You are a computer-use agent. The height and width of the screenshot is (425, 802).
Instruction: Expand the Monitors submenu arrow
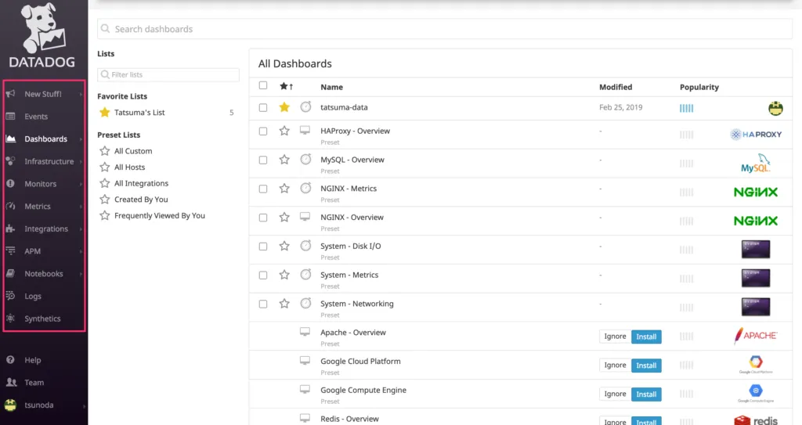point(81,184)
